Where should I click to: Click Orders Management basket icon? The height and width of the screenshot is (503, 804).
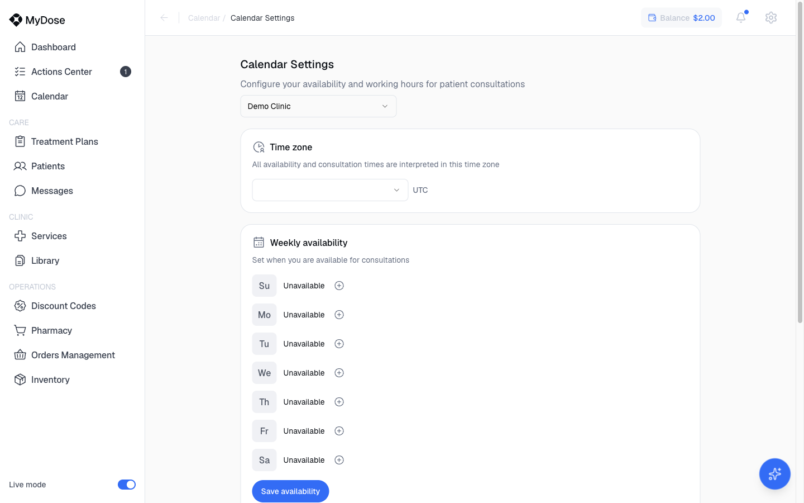coord(20,355)
